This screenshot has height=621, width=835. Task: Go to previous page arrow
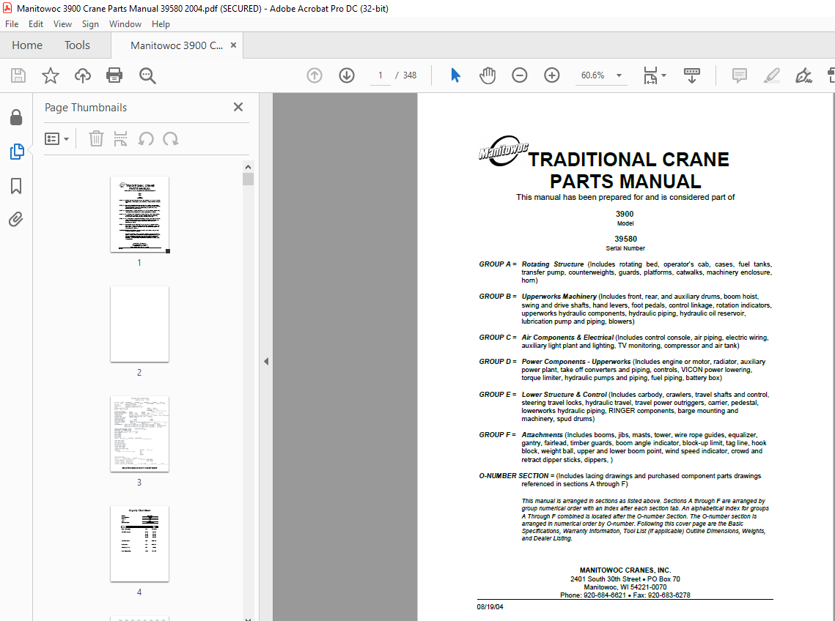tap(314, 75)
